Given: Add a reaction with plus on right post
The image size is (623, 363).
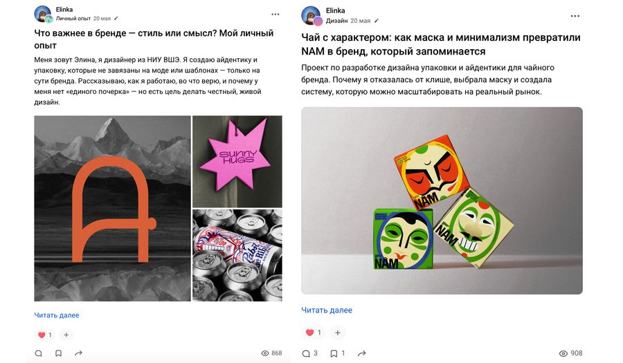Looking at the screenshot, I should coord(338,333).
